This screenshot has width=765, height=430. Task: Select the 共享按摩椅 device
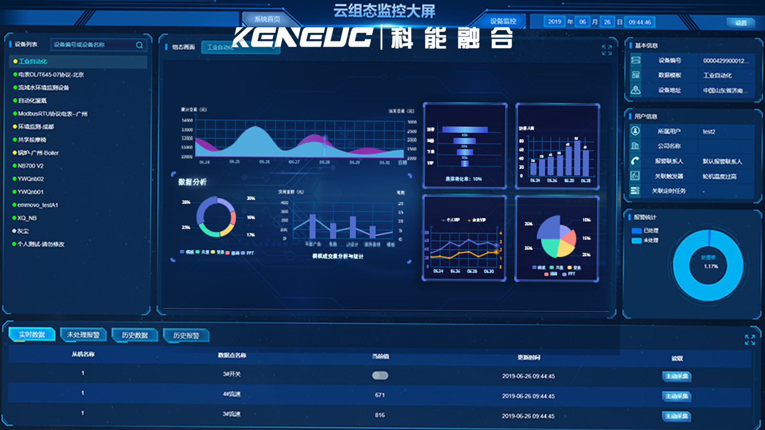click(32, 140)
